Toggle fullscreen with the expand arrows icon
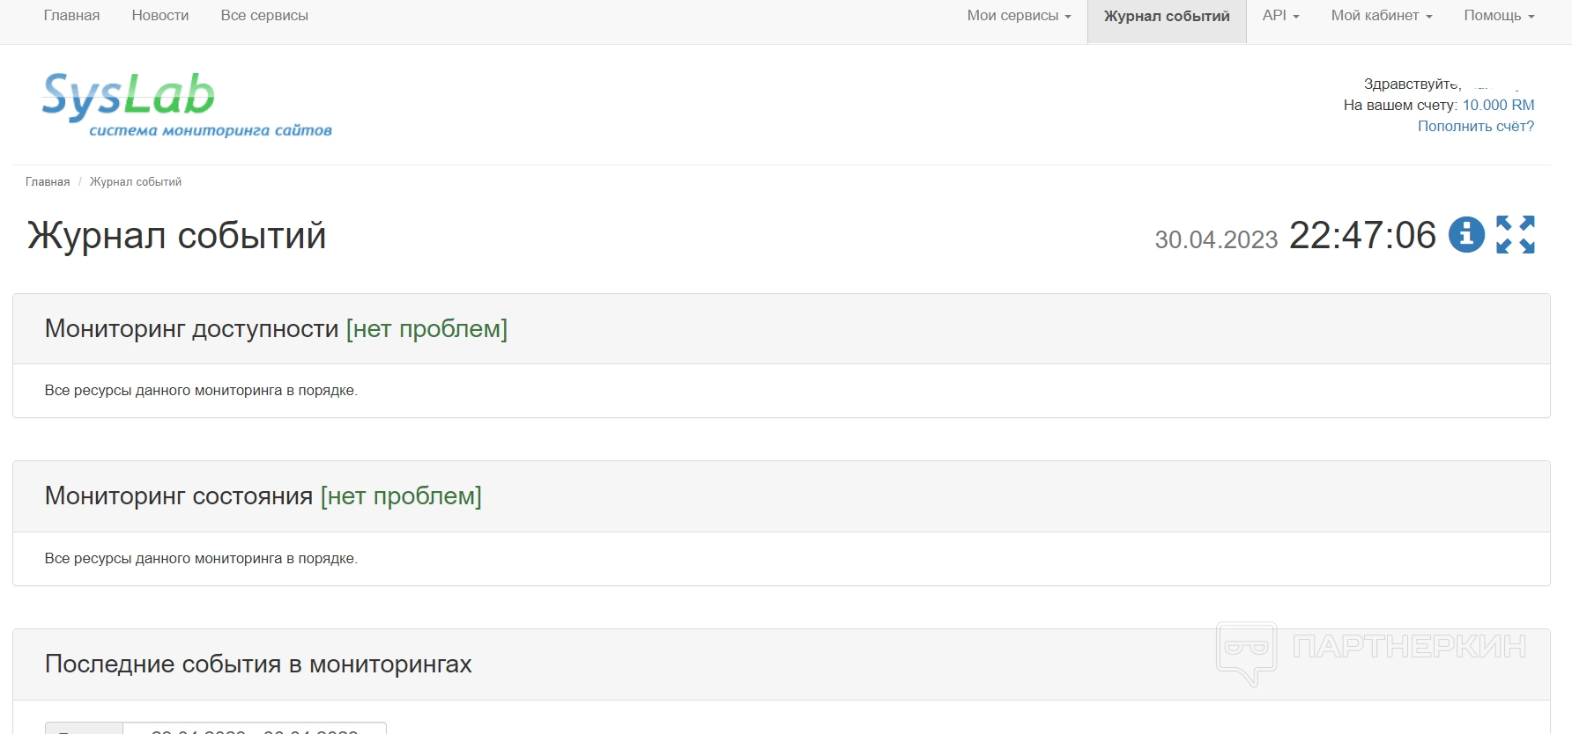The image size is (1572, 734). click(x=1516, y=235)
